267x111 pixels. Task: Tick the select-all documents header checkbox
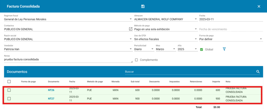(x=9, y=81)
